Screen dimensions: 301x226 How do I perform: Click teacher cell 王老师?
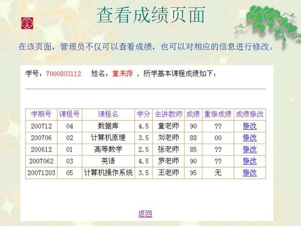pos(168,173)
